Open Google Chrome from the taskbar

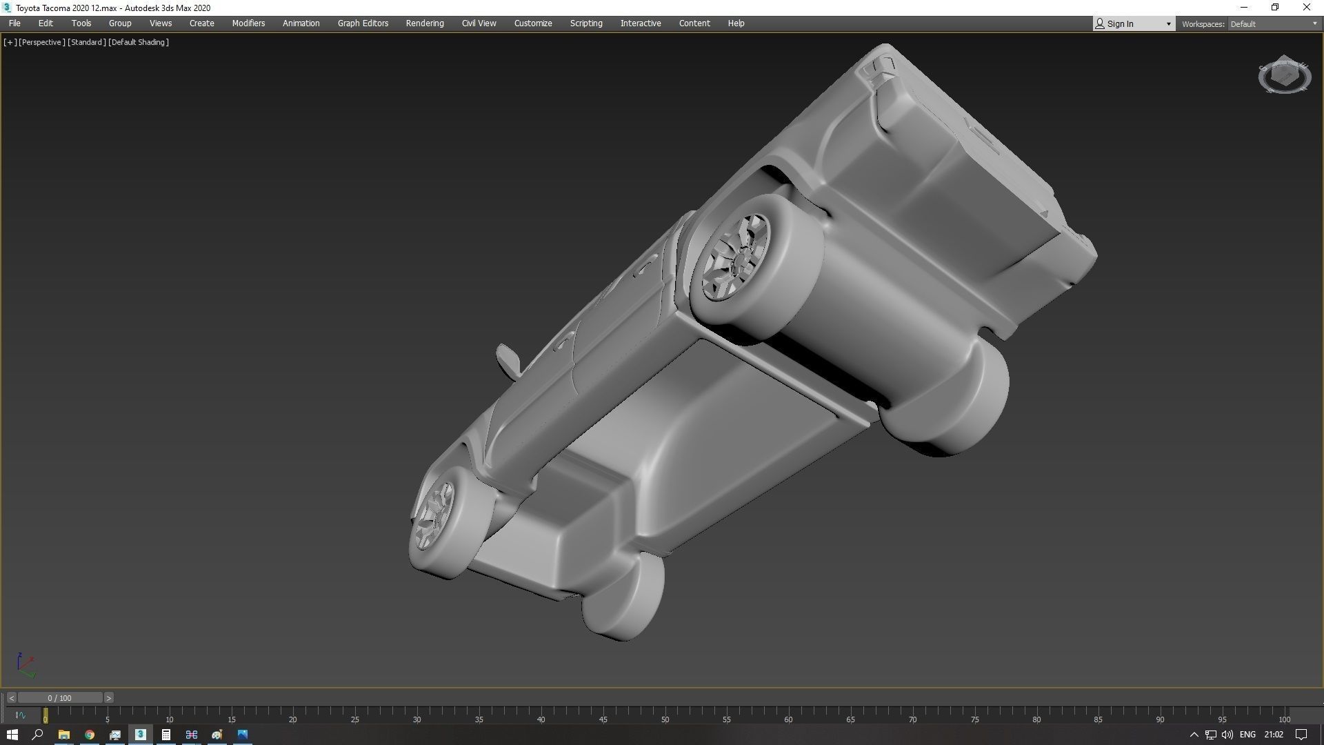(x=89, y=735)
